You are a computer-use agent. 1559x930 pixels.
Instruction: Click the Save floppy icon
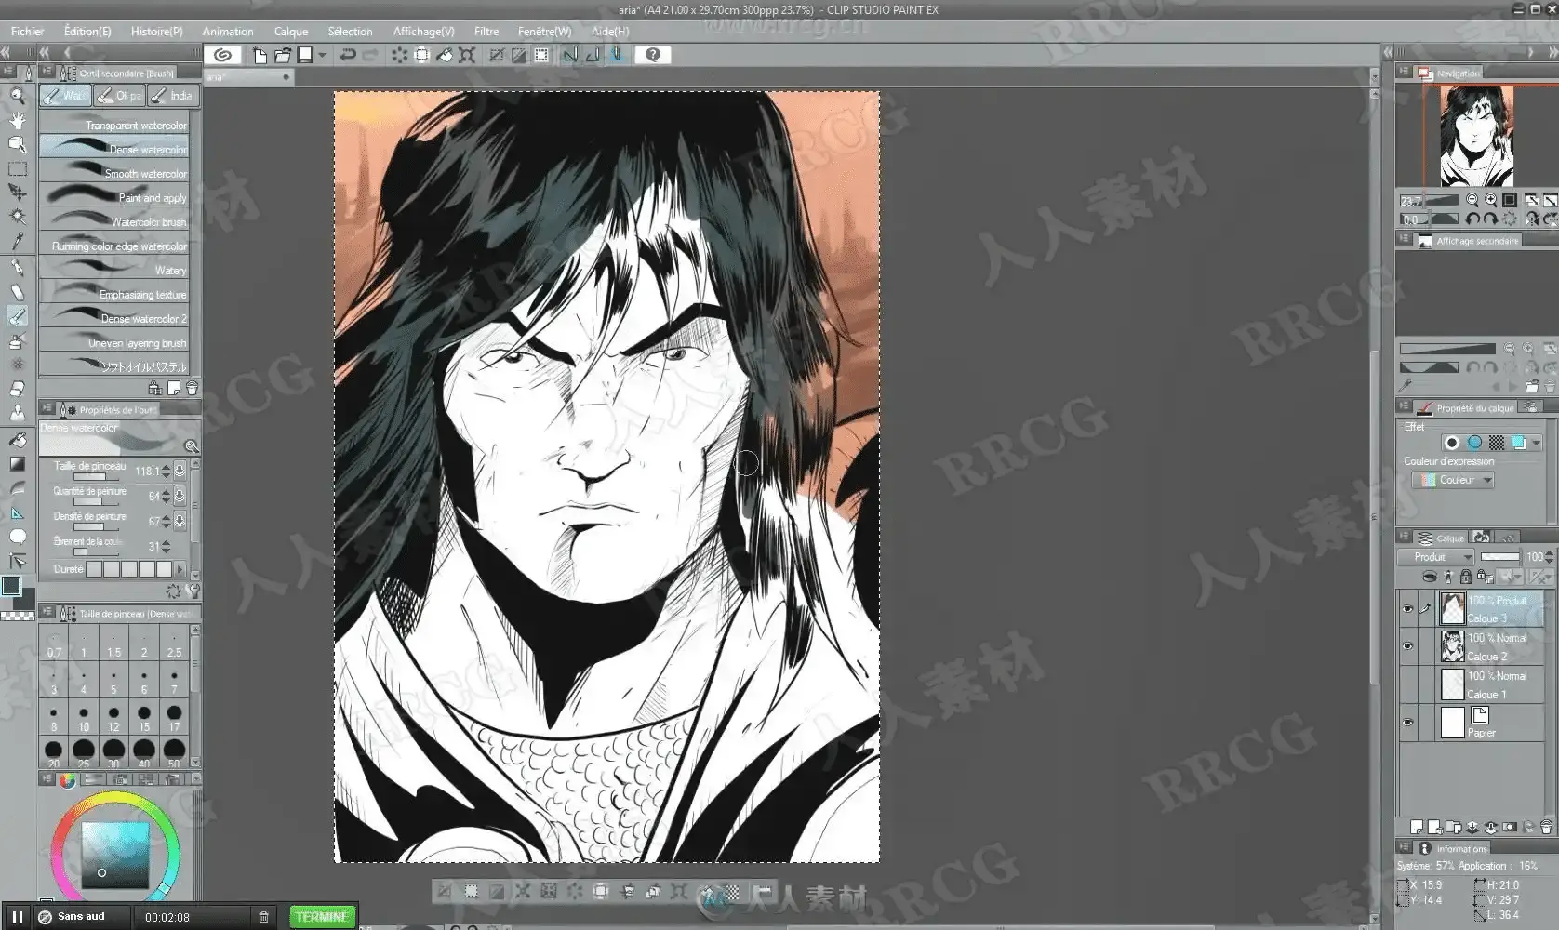[x=304, y=55]
